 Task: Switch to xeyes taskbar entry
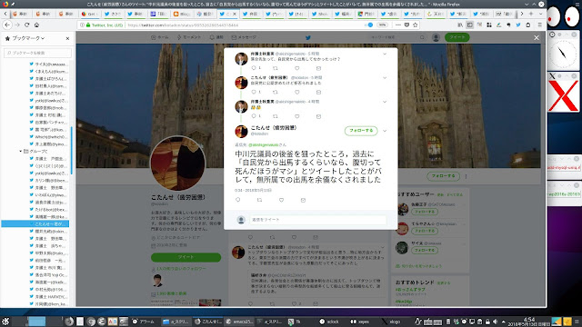point(359,322)
